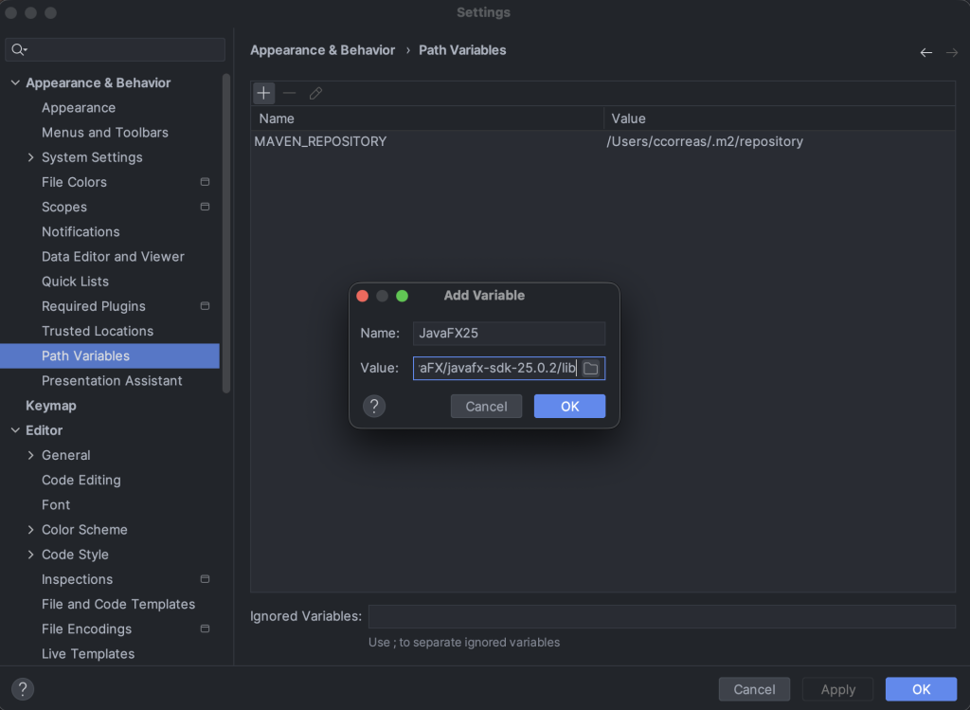Select Path Variables in the tree
Screen dimensions: 970x710
(110, 355)
